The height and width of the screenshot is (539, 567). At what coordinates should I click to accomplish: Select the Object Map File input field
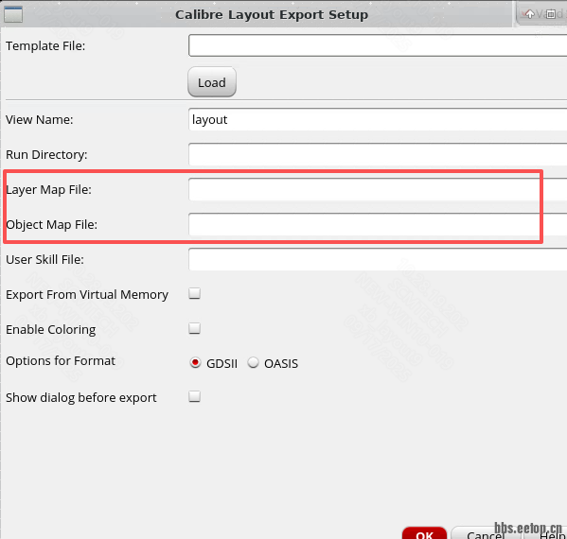378,224
